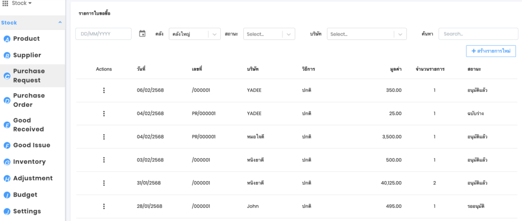This screenshot has width=522, height=221.
Task: Open the calendar date picker icon
Action: point(142,34)
